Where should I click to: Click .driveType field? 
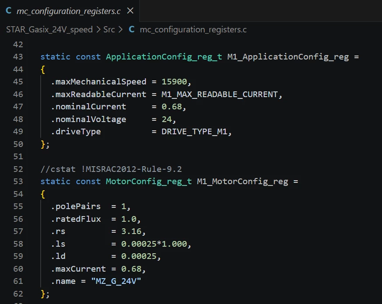(76, 132)
